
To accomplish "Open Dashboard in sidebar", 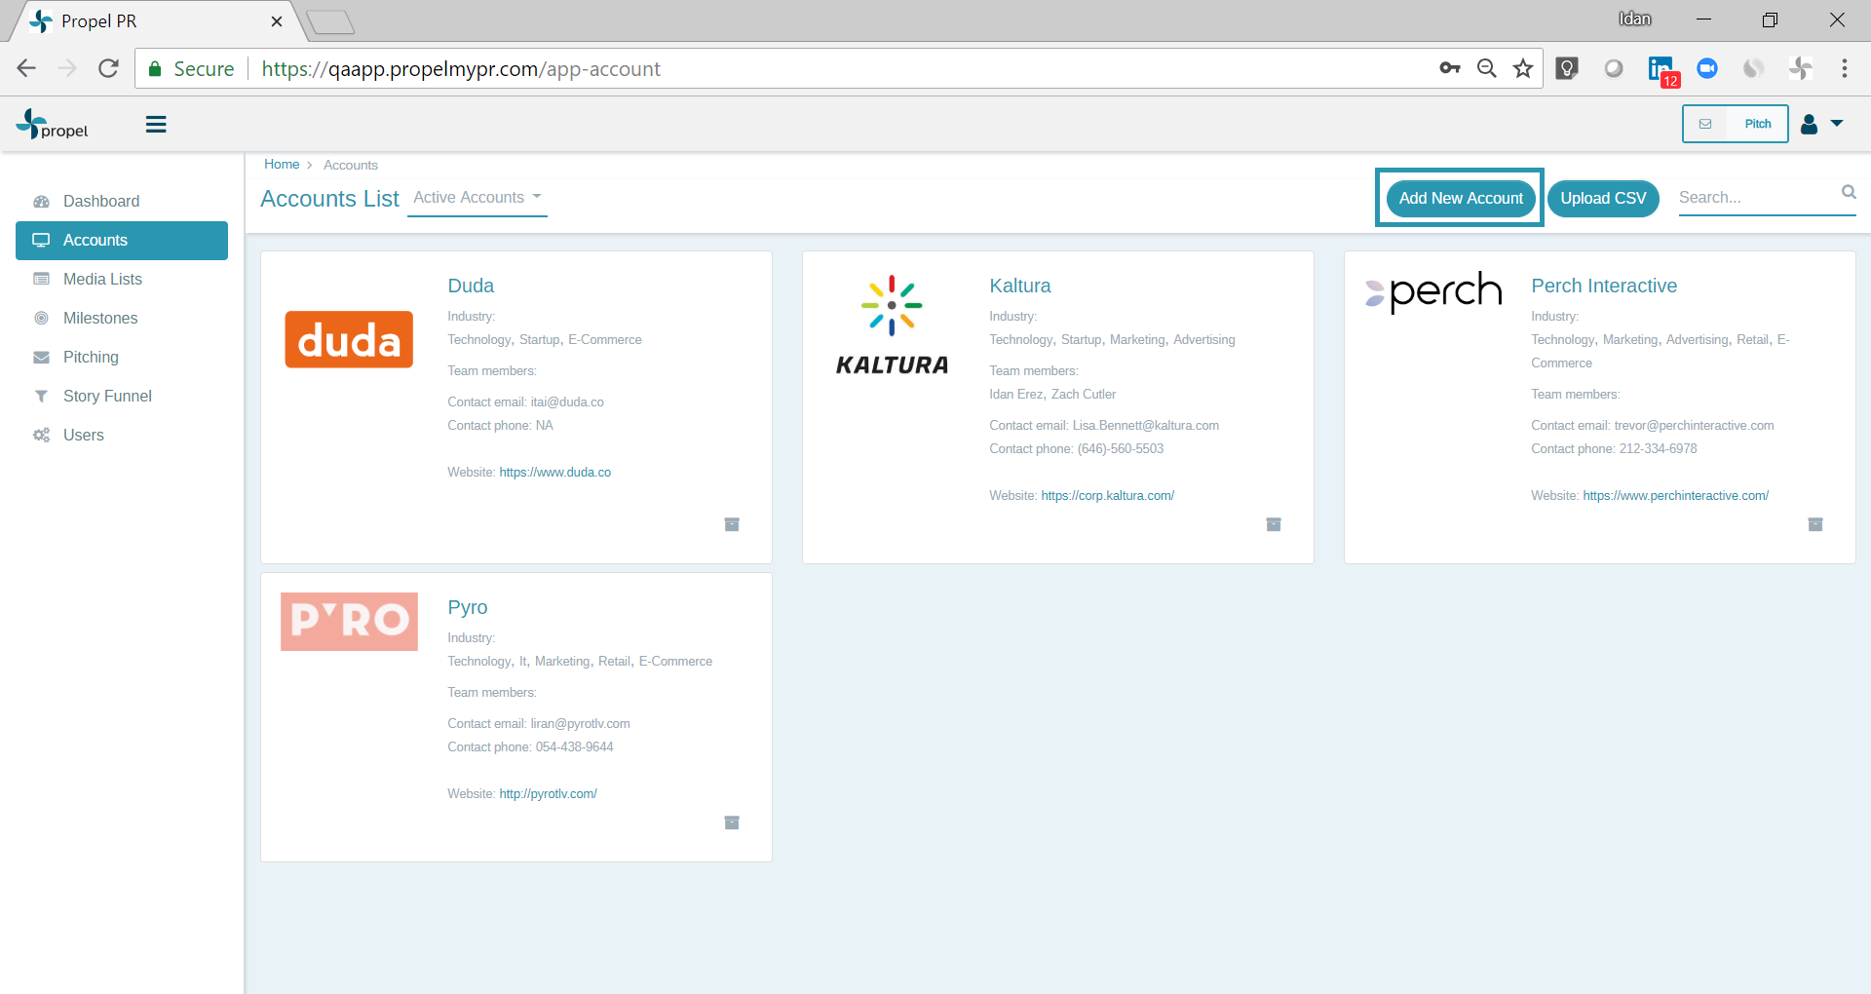I will point(101,201).
